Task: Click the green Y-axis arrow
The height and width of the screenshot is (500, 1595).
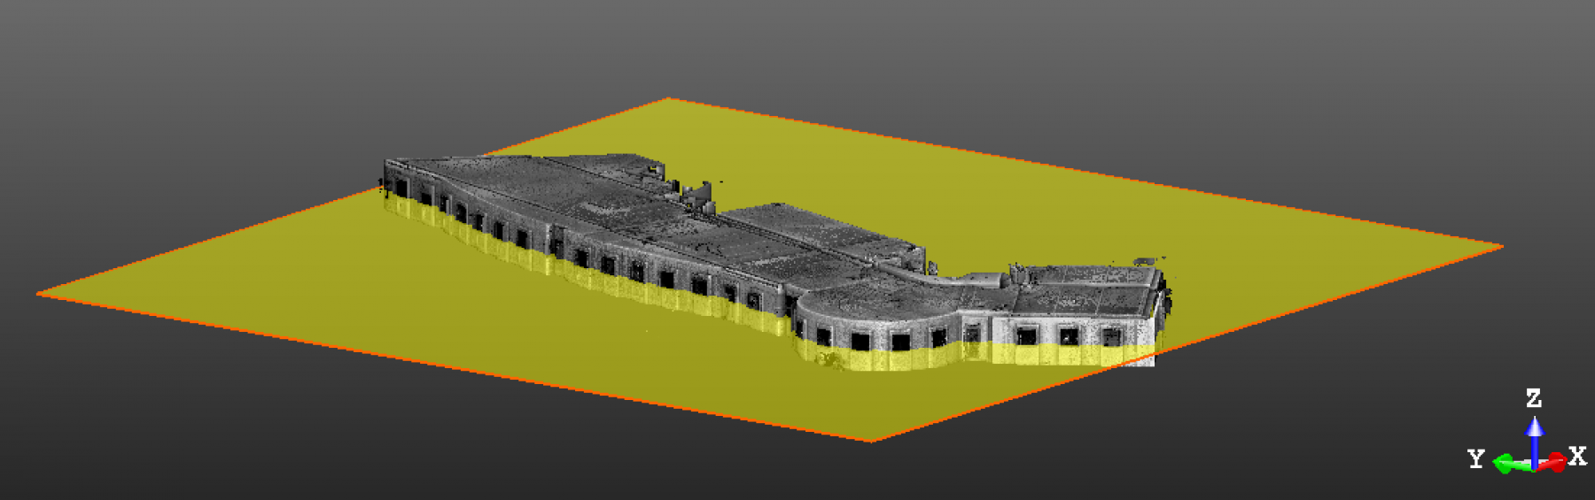Action: [x=1506, y=464]
